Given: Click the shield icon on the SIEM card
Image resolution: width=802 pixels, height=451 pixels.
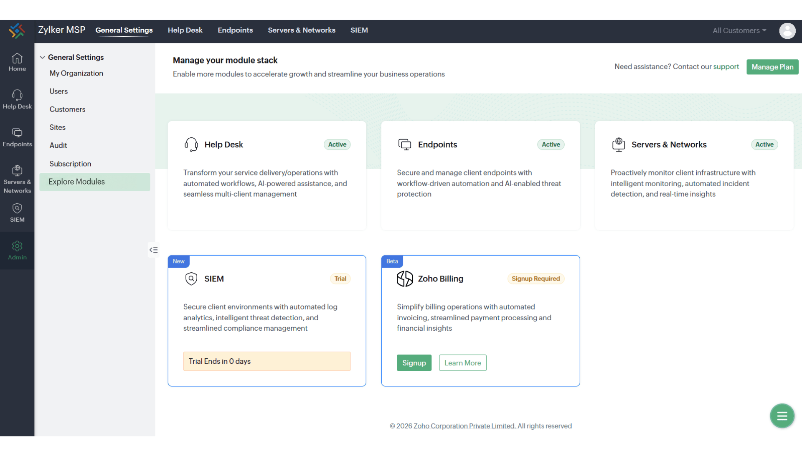Looking at the screenshot, I should coord(191,279).
